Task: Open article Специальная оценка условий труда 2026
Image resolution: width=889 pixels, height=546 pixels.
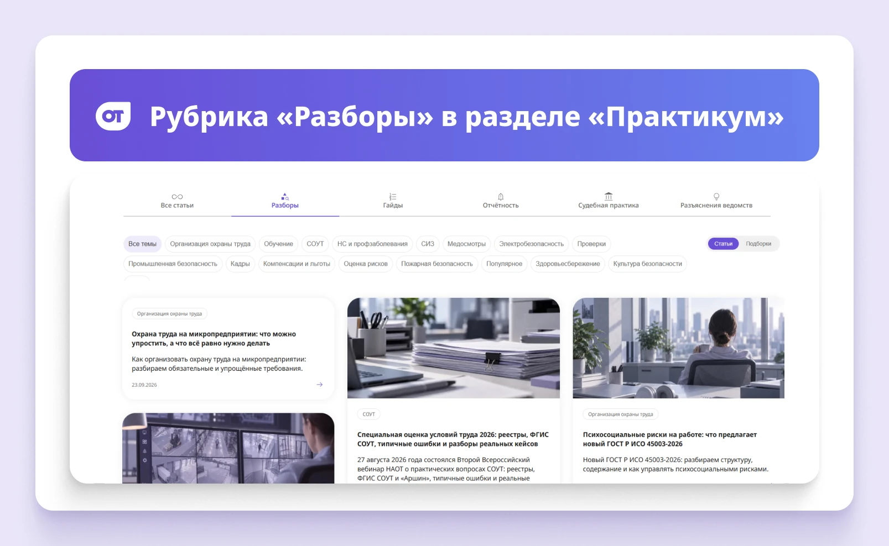Action: (x=453, y=439)
